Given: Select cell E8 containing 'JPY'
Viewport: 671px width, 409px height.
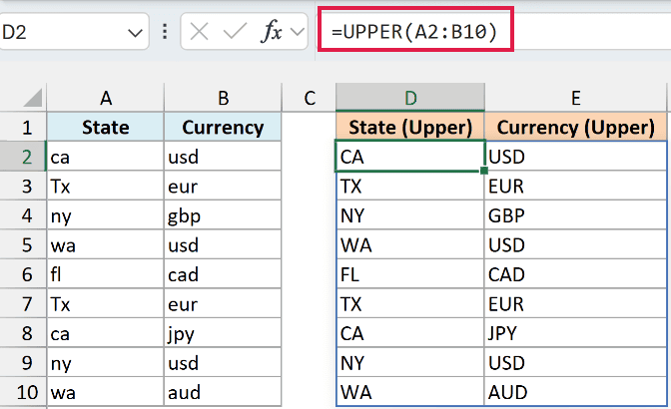Looking at the screenshot, I should (x=575, y=333).
